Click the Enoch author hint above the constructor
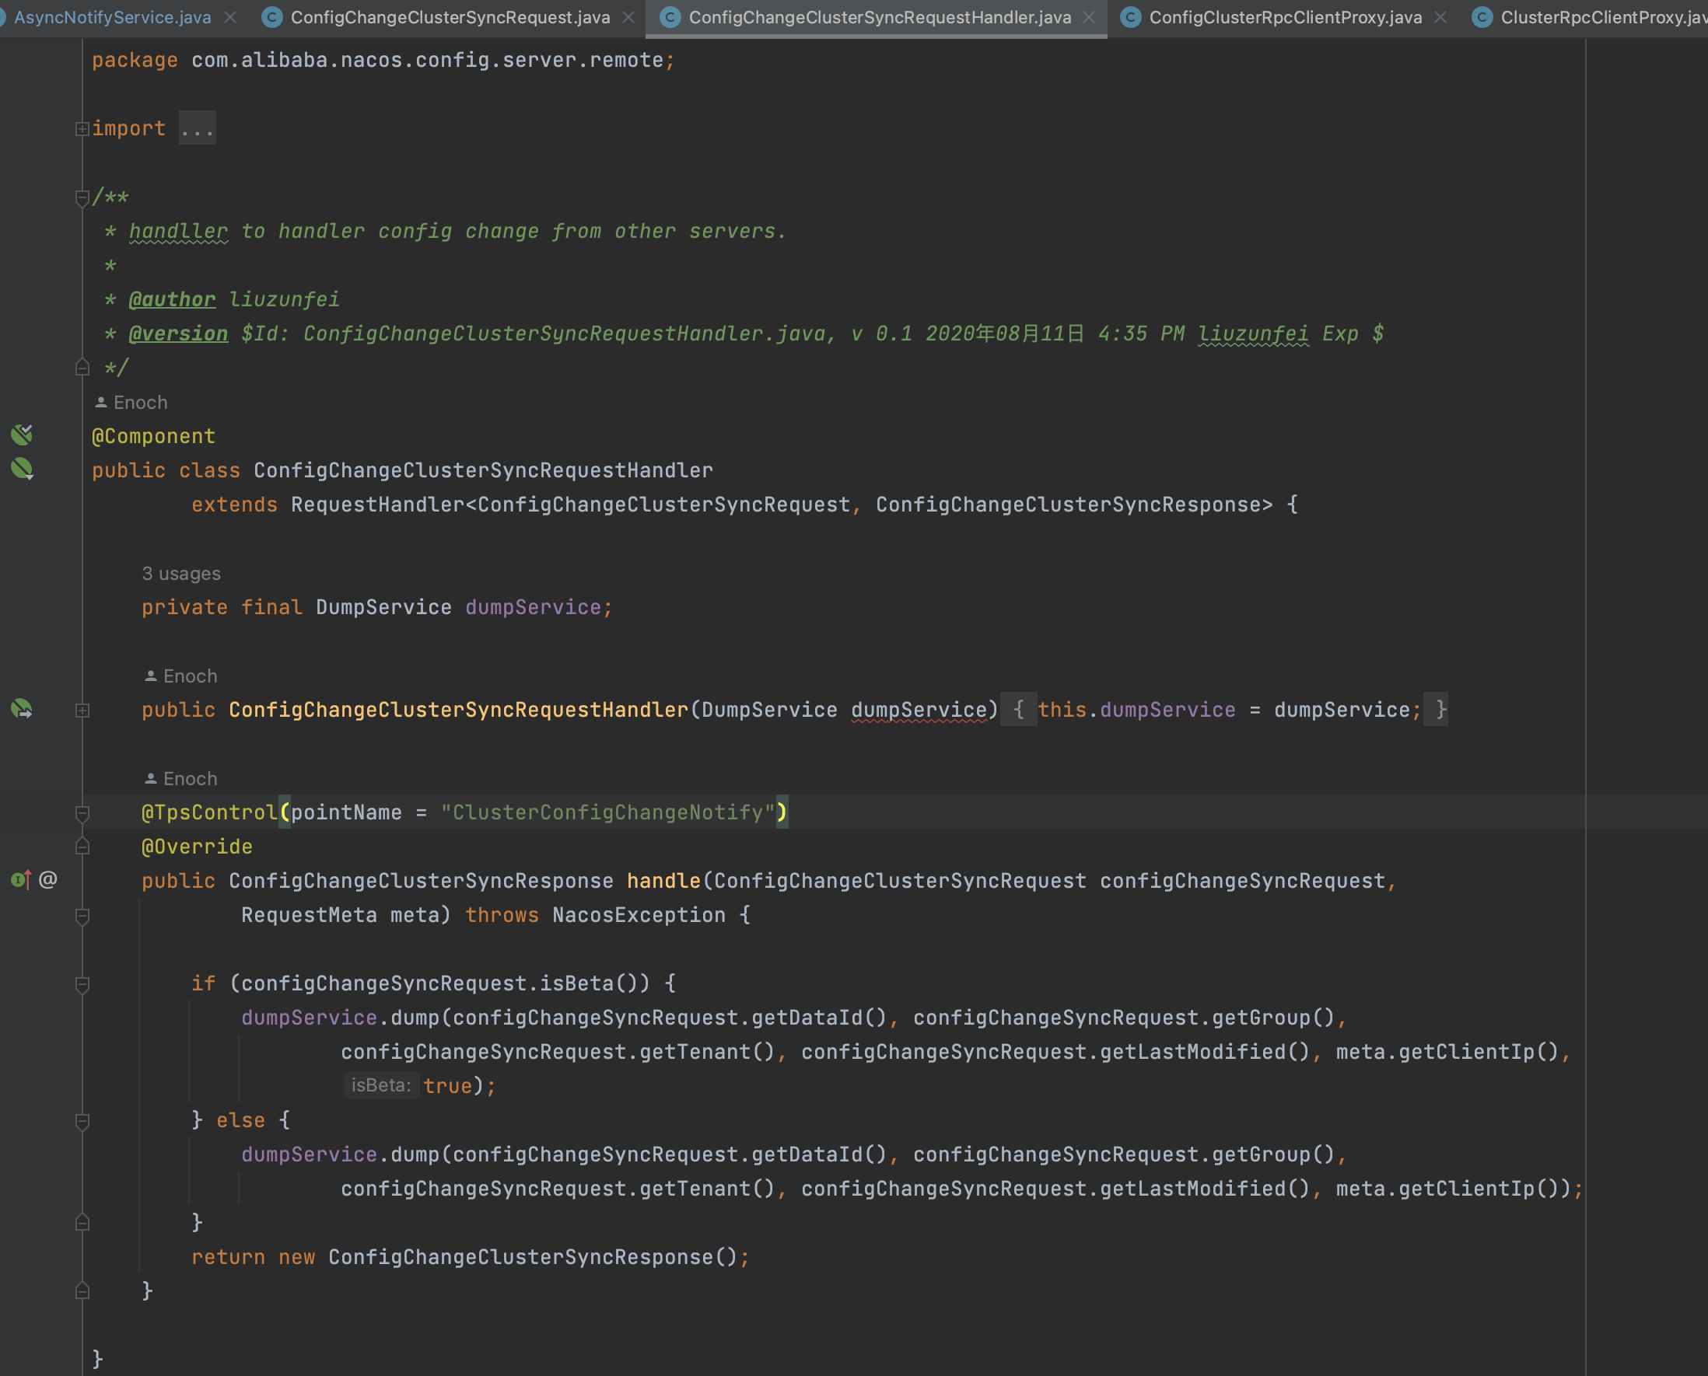This screenshot has width=1708, height=1376. 180,676
